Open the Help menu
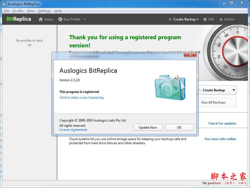This screenshot has width=250, height=188. coord(58,11)
